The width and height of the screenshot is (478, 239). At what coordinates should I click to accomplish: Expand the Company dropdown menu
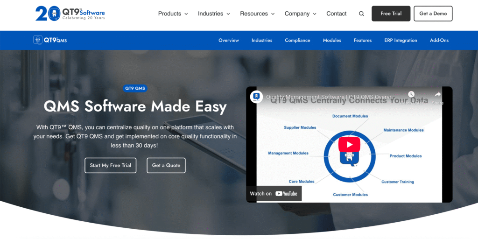click(300, 14)
